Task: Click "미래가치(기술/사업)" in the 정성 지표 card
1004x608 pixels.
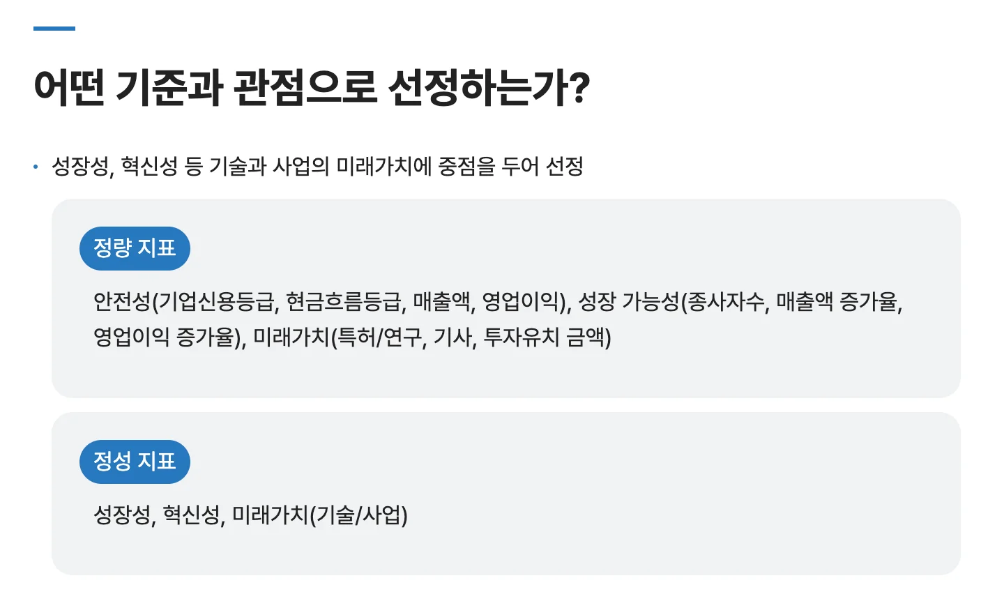Action: pyautogui.click(x=319, y=515)
